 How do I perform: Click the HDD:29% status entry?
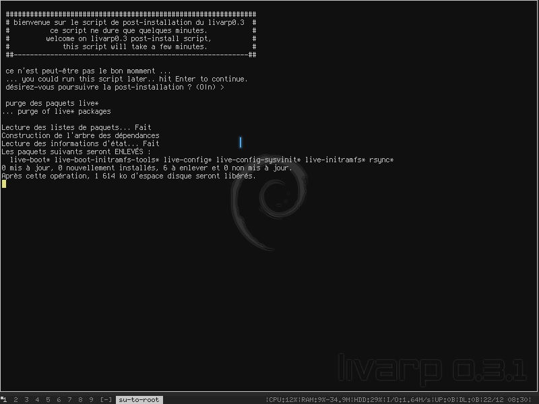click(x=369, y=399)
